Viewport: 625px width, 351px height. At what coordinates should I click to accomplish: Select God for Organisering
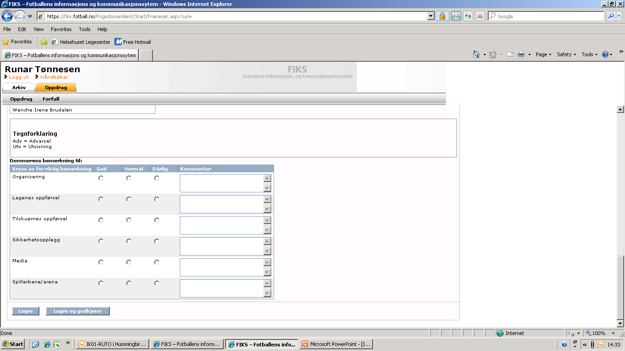(101, 178)
